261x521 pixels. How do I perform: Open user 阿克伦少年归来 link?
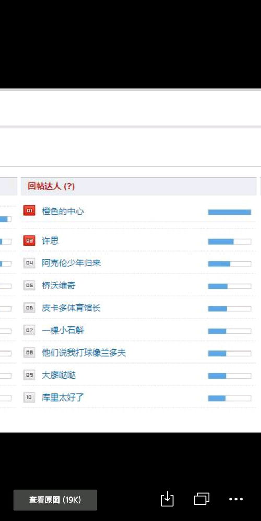[x=71, y=263]
